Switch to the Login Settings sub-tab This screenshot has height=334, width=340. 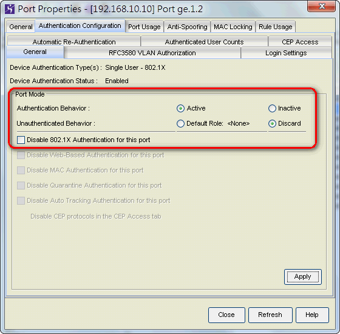(286, 53)
